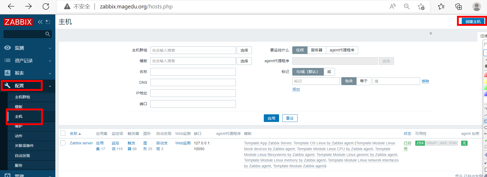Click the 创建主机 button
The image size is (487, 177).
coord(473,22)
